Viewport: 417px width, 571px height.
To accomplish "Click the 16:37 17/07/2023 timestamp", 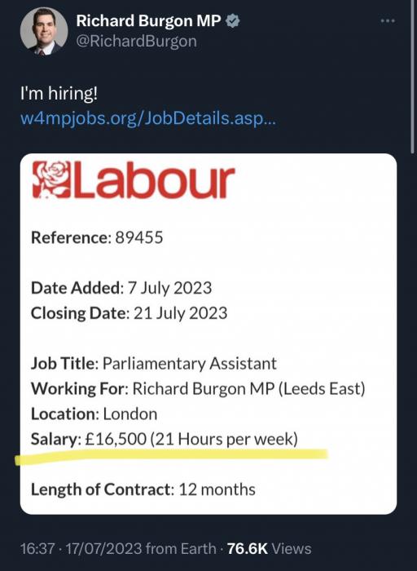I will [81, 548].
